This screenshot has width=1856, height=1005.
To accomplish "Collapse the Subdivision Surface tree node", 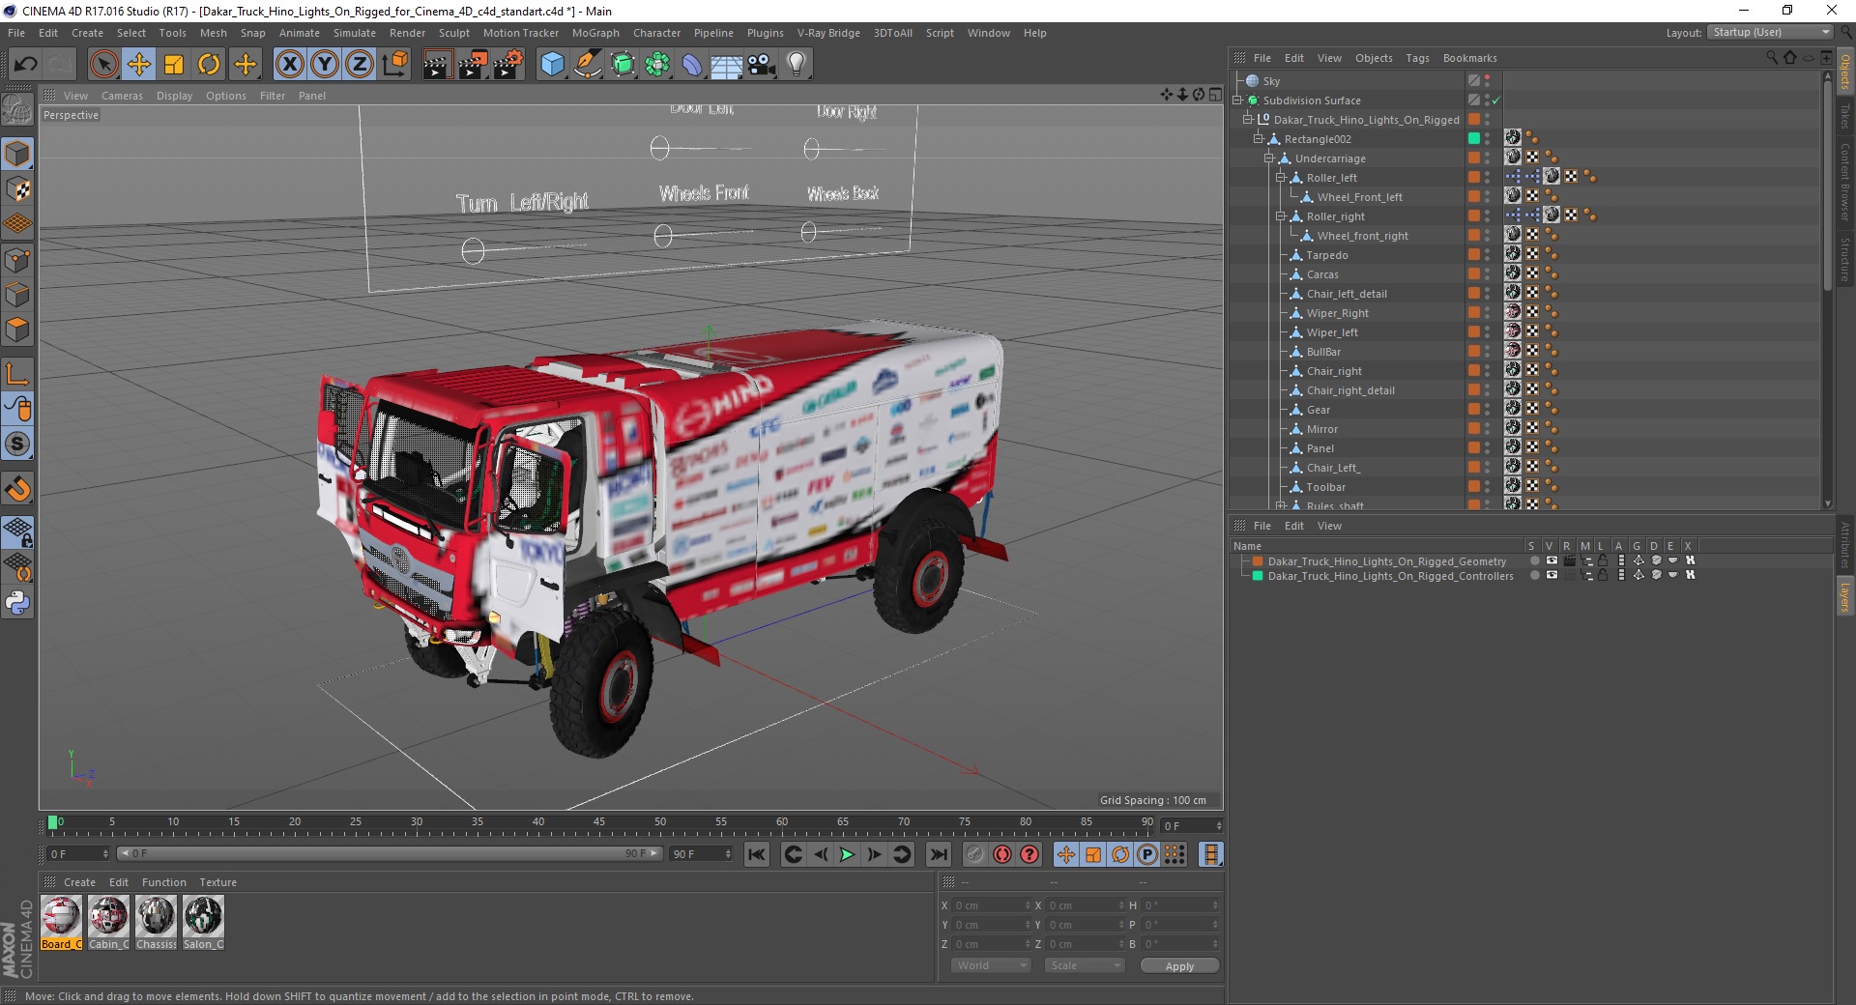I will pyautogui.click(x=1237, y=100).
